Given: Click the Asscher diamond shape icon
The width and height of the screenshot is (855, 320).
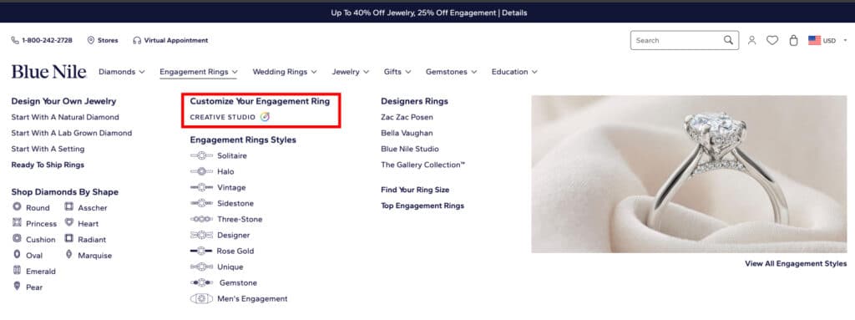Looking at the screenshot, I should point(68,207).
